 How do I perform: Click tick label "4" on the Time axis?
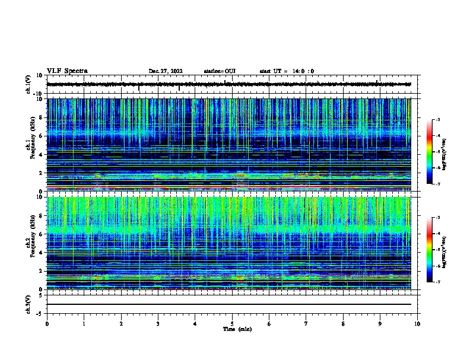(195, 324)
